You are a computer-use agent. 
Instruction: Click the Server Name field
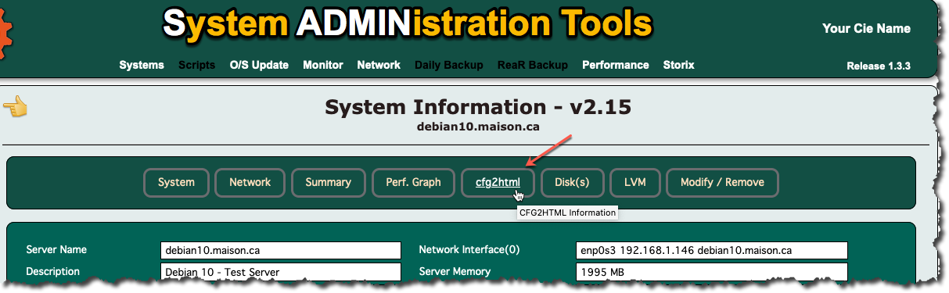pyautogui.click(x=280, y=250)
